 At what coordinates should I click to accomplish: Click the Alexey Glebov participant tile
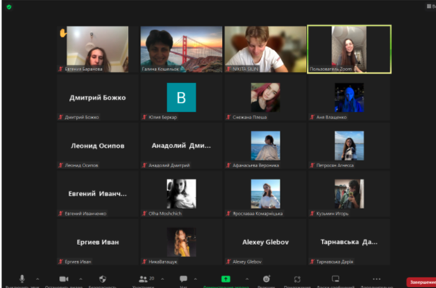point(265,242)
